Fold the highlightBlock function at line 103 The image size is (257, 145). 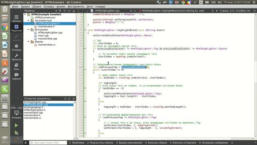pyautogui.click(x=85, y=30)
